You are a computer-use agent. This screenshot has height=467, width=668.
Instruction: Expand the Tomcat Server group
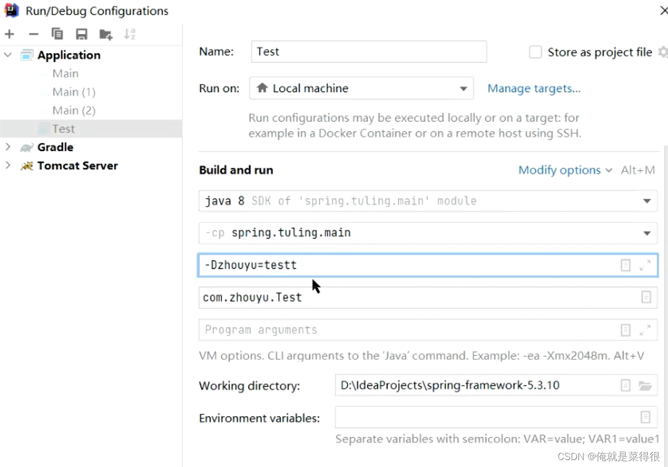point(7,166)
